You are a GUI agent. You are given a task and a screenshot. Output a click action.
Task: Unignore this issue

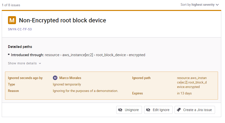click(x=129, y=110)
